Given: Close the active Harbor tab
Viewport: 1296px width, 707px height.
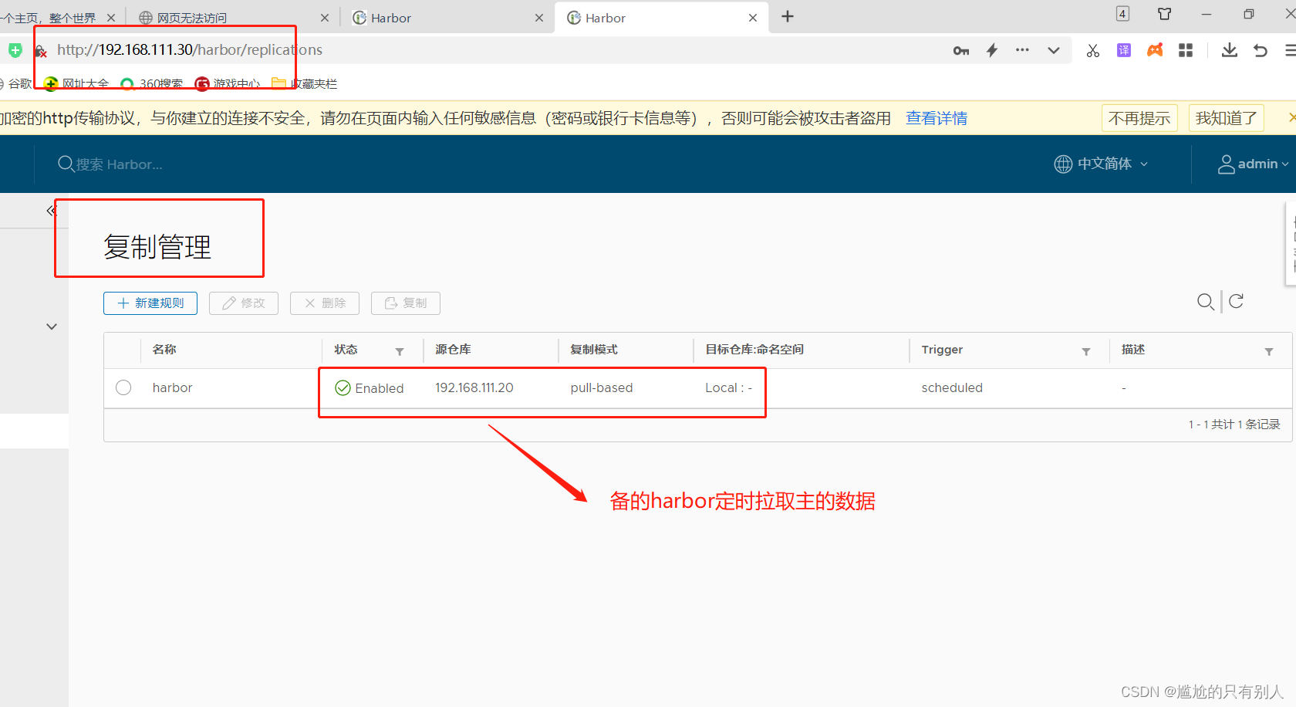Looking at the screenshot, I should click(x=753, y=18).
